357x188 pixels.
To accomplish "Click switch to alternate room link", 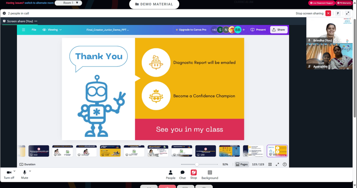I will [39, 3].
